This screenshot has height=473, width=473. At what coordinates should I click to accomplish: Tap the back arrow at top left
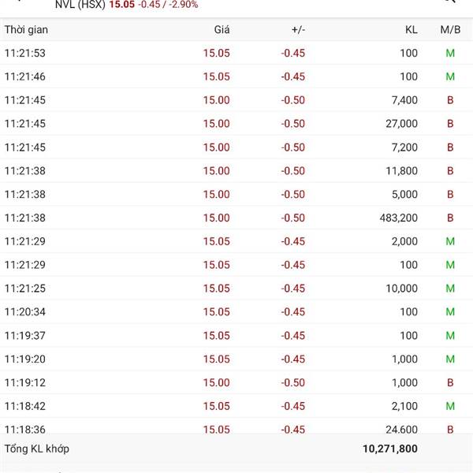pos(17,2)
